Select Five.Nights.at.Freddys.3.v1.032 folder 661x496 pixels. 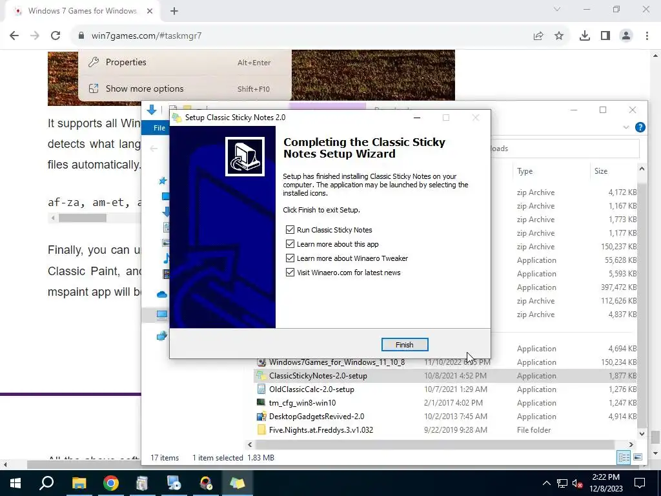[x=321, y=429]
